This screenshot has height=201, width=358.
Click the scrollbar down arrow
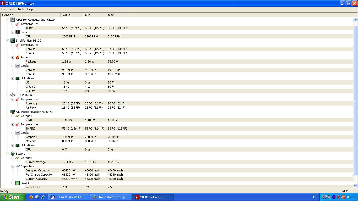click(355, 186)
